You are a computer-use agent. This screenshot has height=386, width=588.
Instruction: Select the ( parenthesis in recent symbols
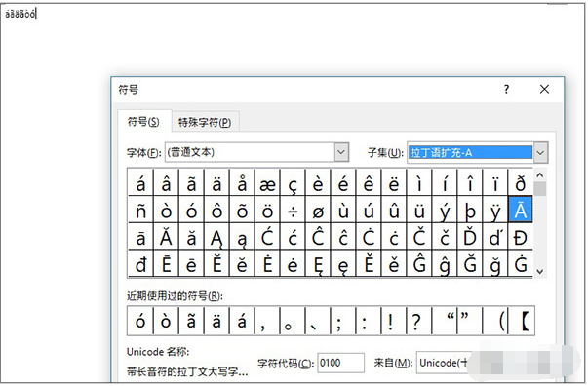[x=495, y=321]
